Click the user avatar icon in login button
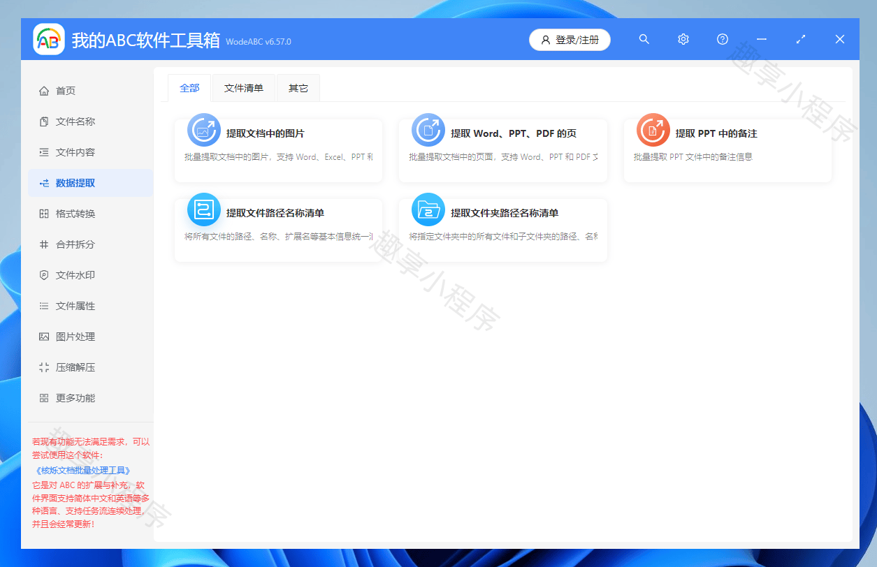The width and height of the screenshot is (877, 567). click(546, 40)
